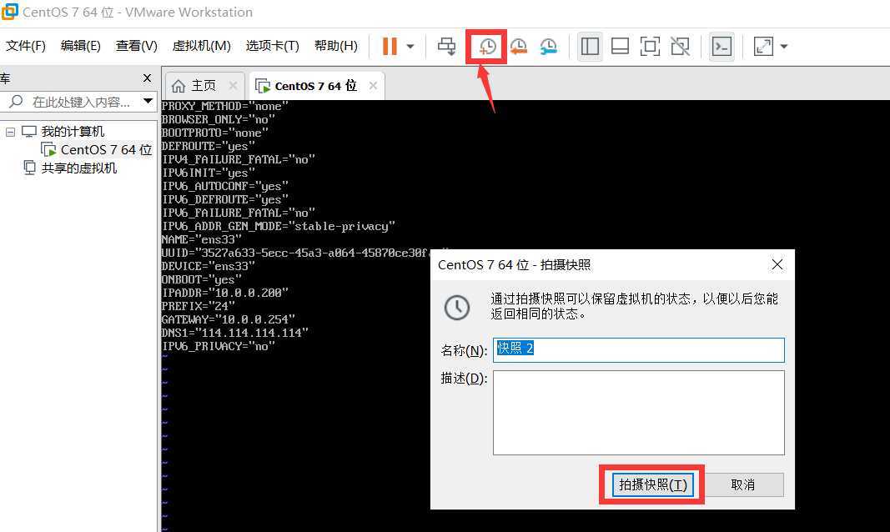Switch to Unity mode icon
This screenshot has height=532, width=890.
pos(680,46)
